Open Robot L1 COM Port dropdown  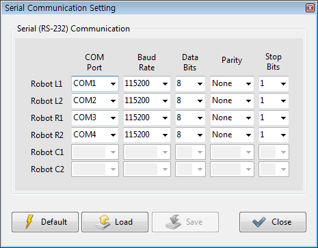(95, 83)
